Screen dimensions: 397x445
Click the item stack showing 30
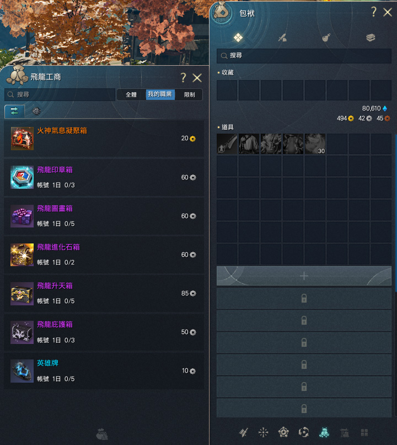tap(315, 144)
